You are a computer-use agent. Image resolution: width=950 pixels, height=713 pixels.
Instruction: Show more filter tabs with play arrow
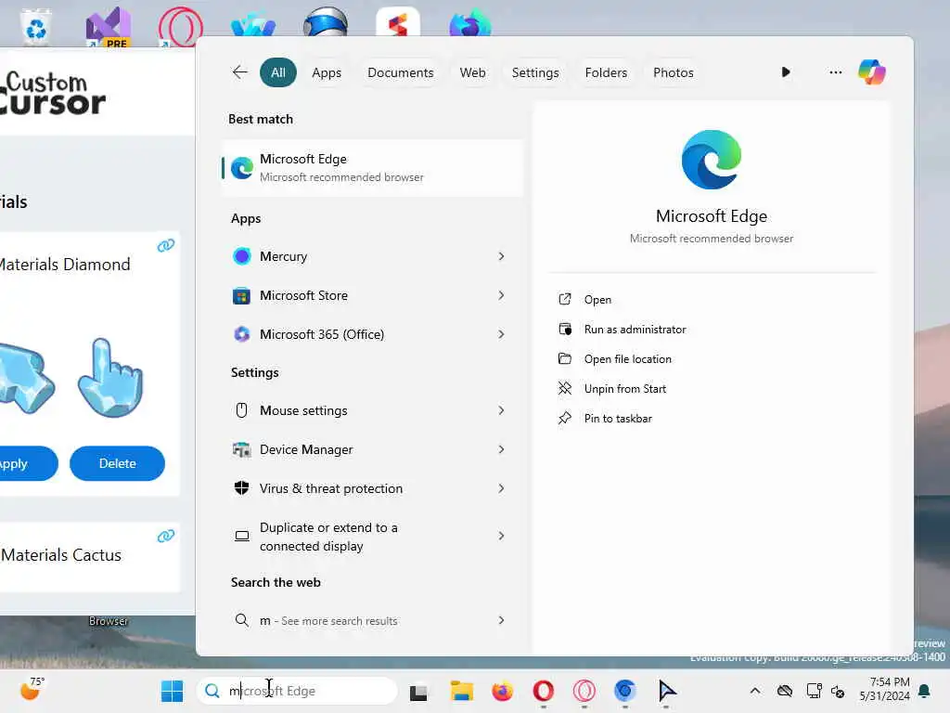click(786, 72)
